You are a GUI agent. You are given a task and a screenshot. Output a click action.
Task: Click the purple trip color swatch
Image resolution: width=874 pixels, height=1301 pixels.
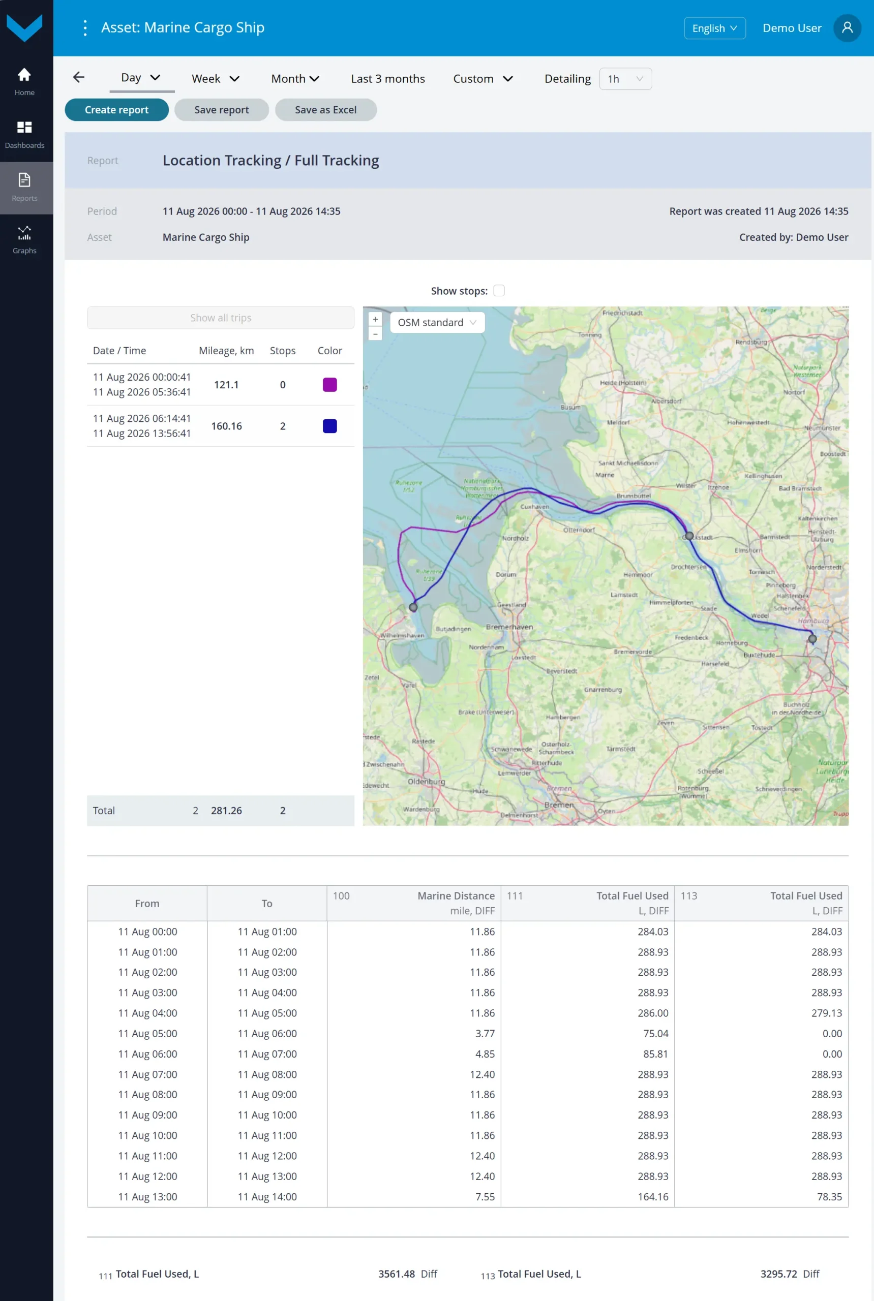(329, 384)
